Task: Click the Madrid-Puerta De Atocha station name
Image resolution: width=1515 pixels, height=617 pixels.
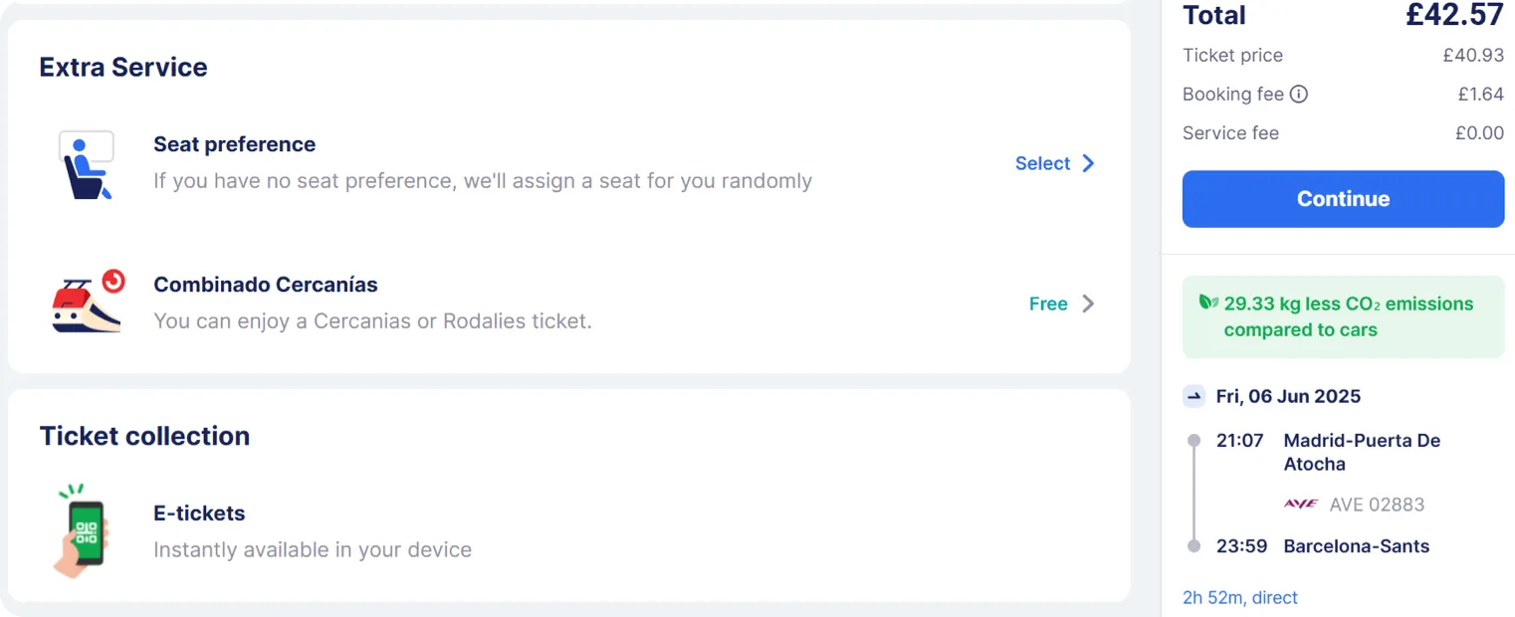Action: [1362, 452]
